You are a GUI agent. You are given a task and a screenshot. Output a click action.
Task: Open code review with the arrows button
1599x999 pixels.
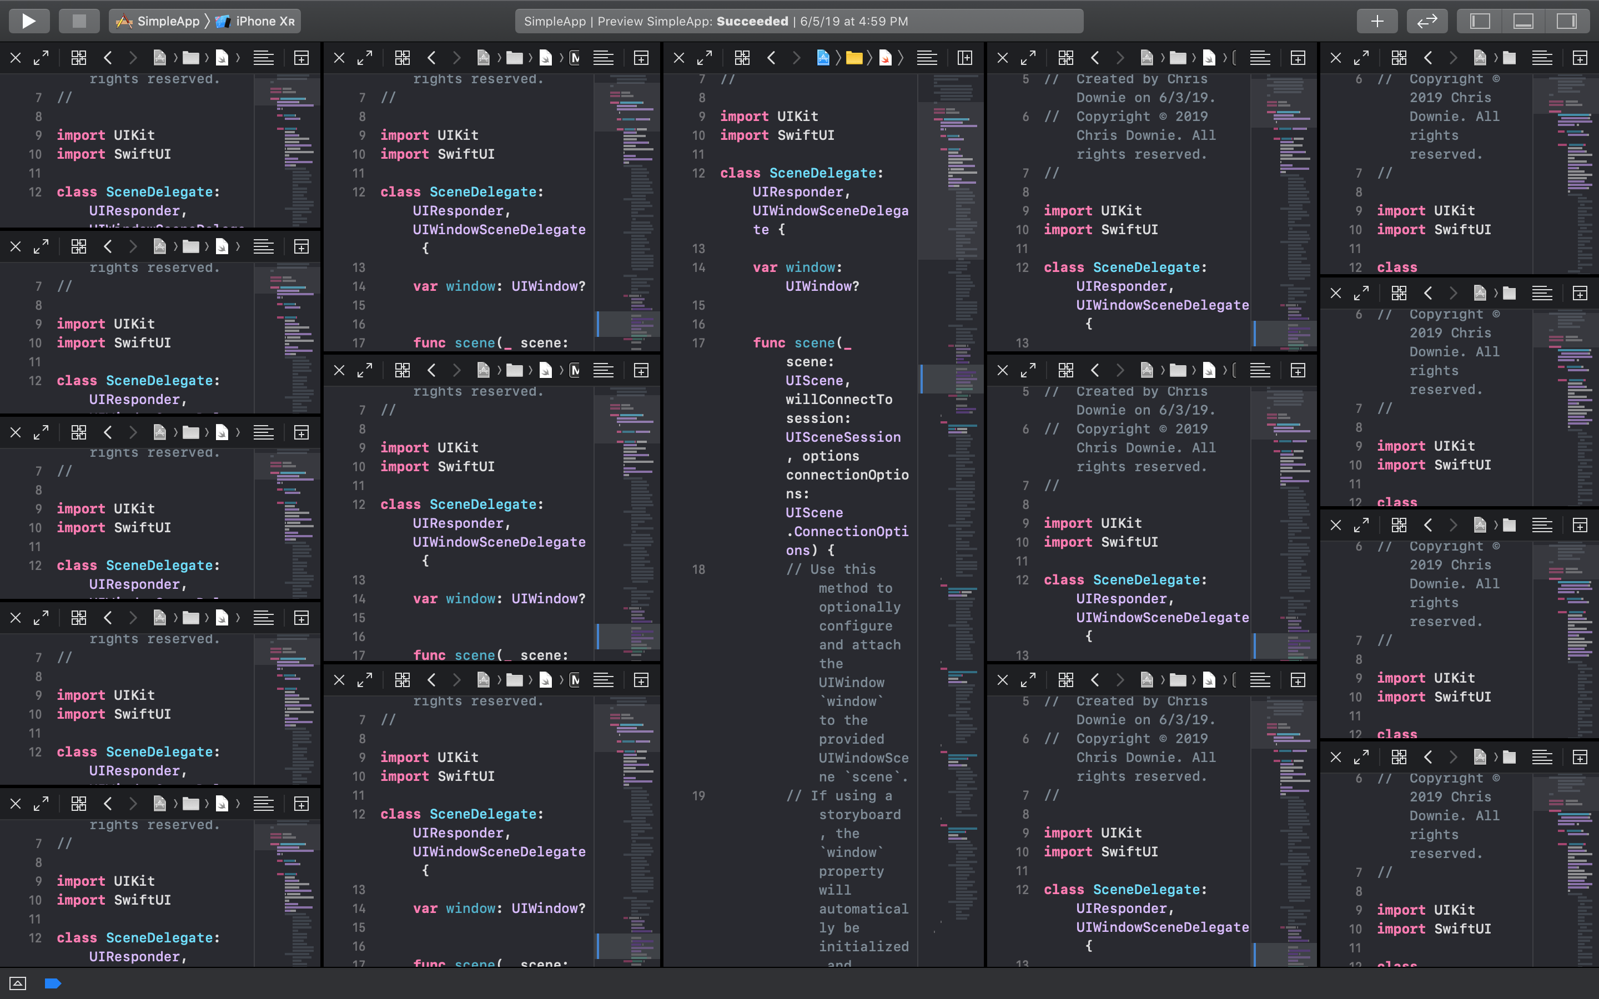click(1427, 21)
